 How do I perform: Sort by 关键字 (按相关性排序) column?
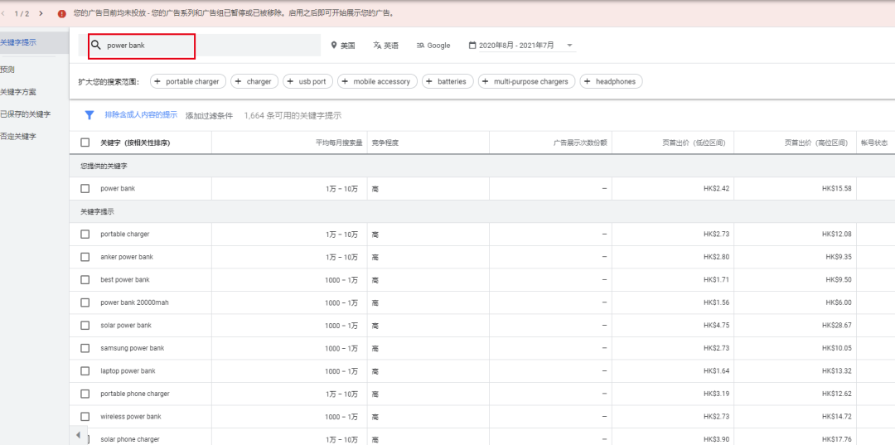(x=135, y=143)
